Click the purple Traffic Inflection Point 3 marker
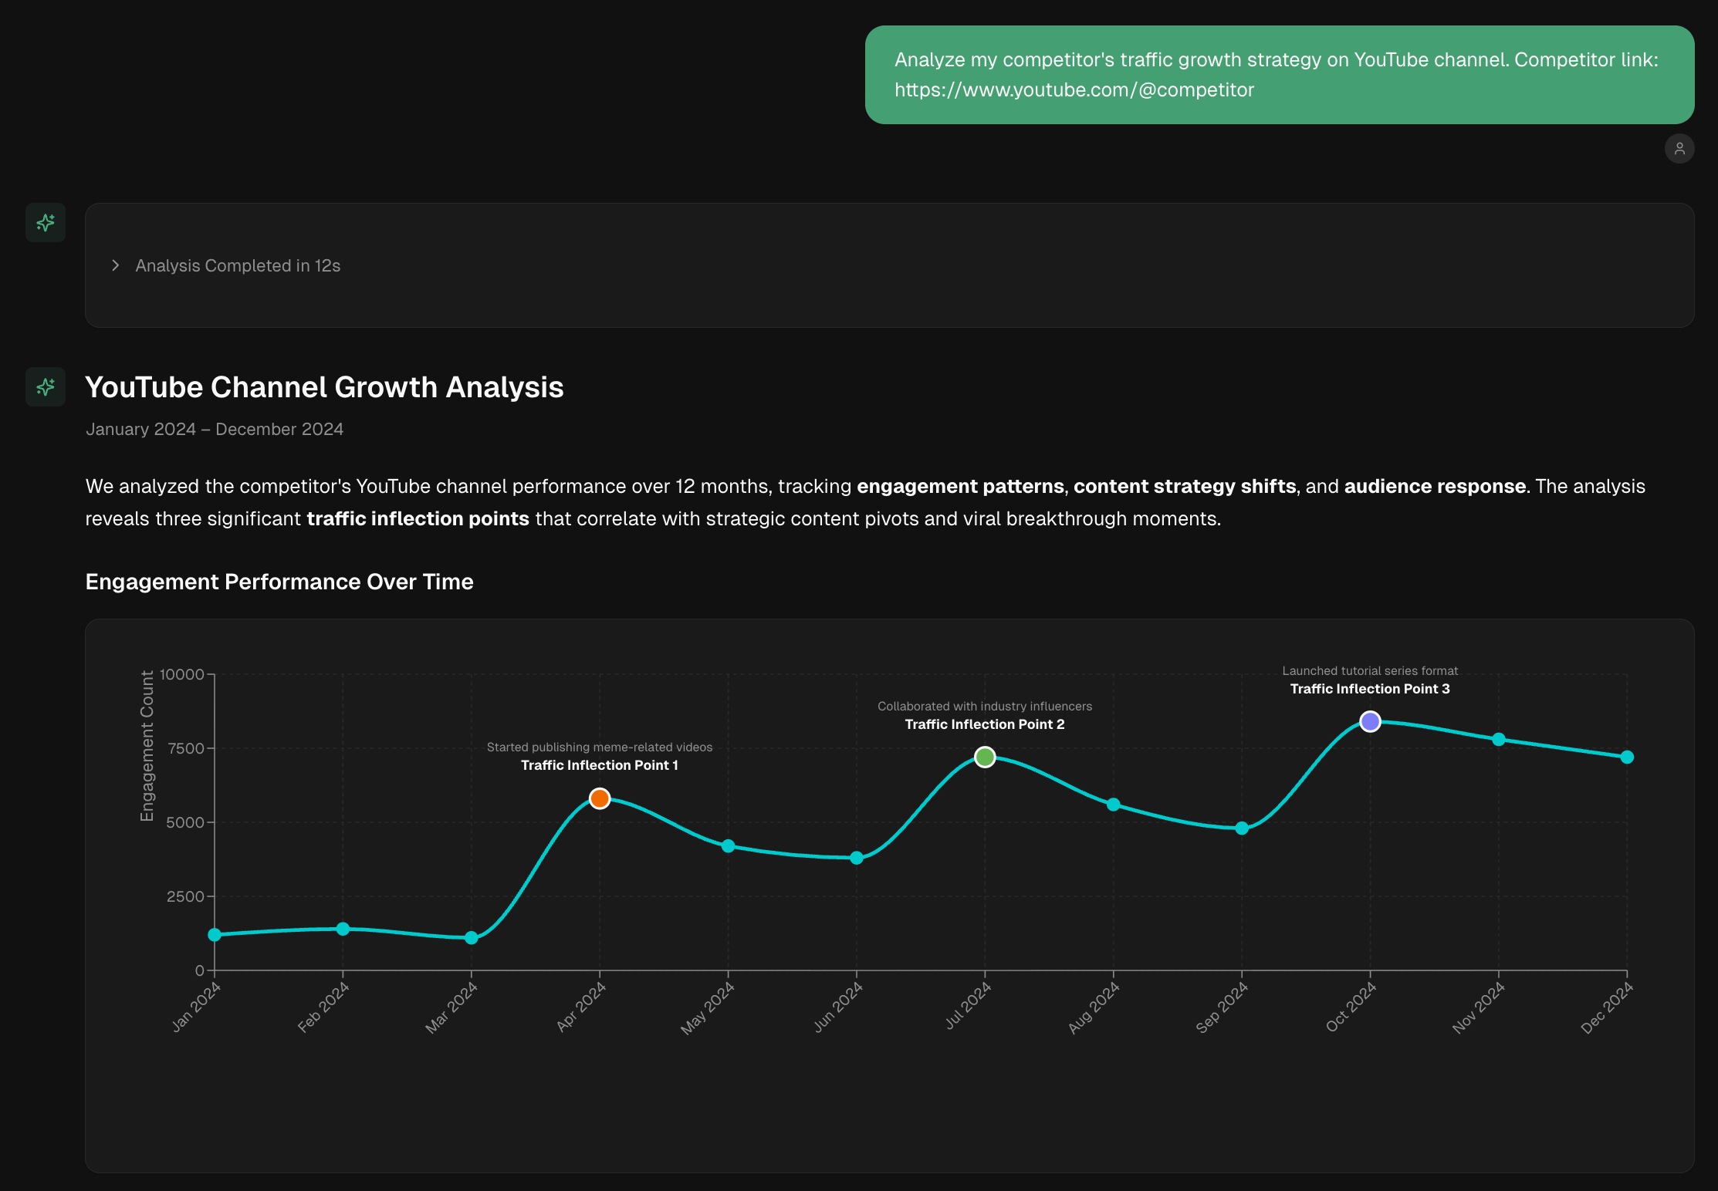The image size is (1718, 1191). click(x=1370, y=721)
